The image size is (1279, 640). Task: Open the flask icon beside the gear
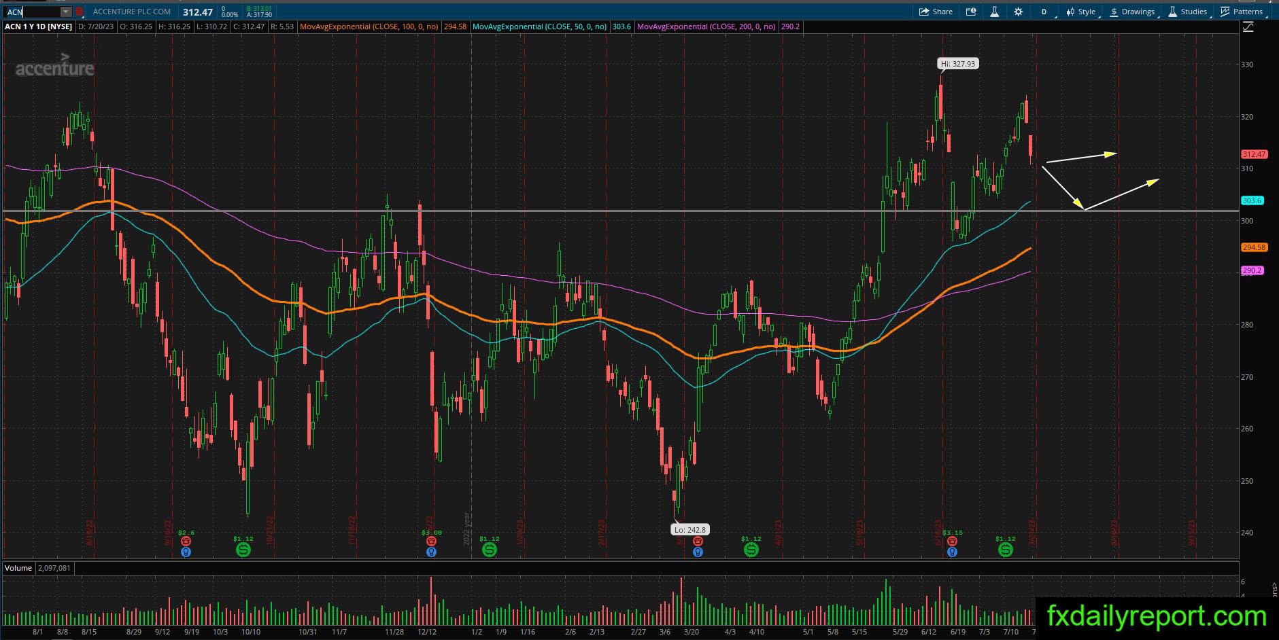pyautogui.click(x=994, y=12)
